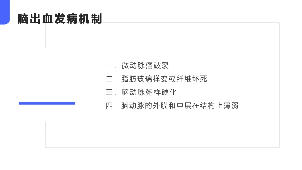
Task: Click the word 脂肪 starting line two
Action: (129, 79)
